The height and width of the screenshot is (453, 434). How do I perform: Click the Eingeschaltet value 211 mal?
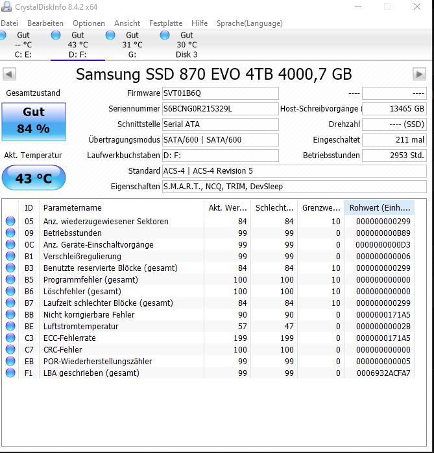(394, 140)
